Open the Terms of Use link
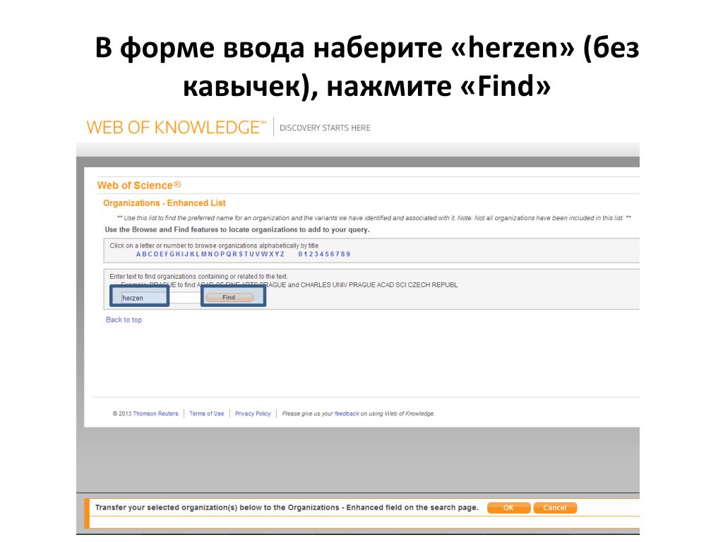This screenshot has height=542, width=723. coord(207,414)
